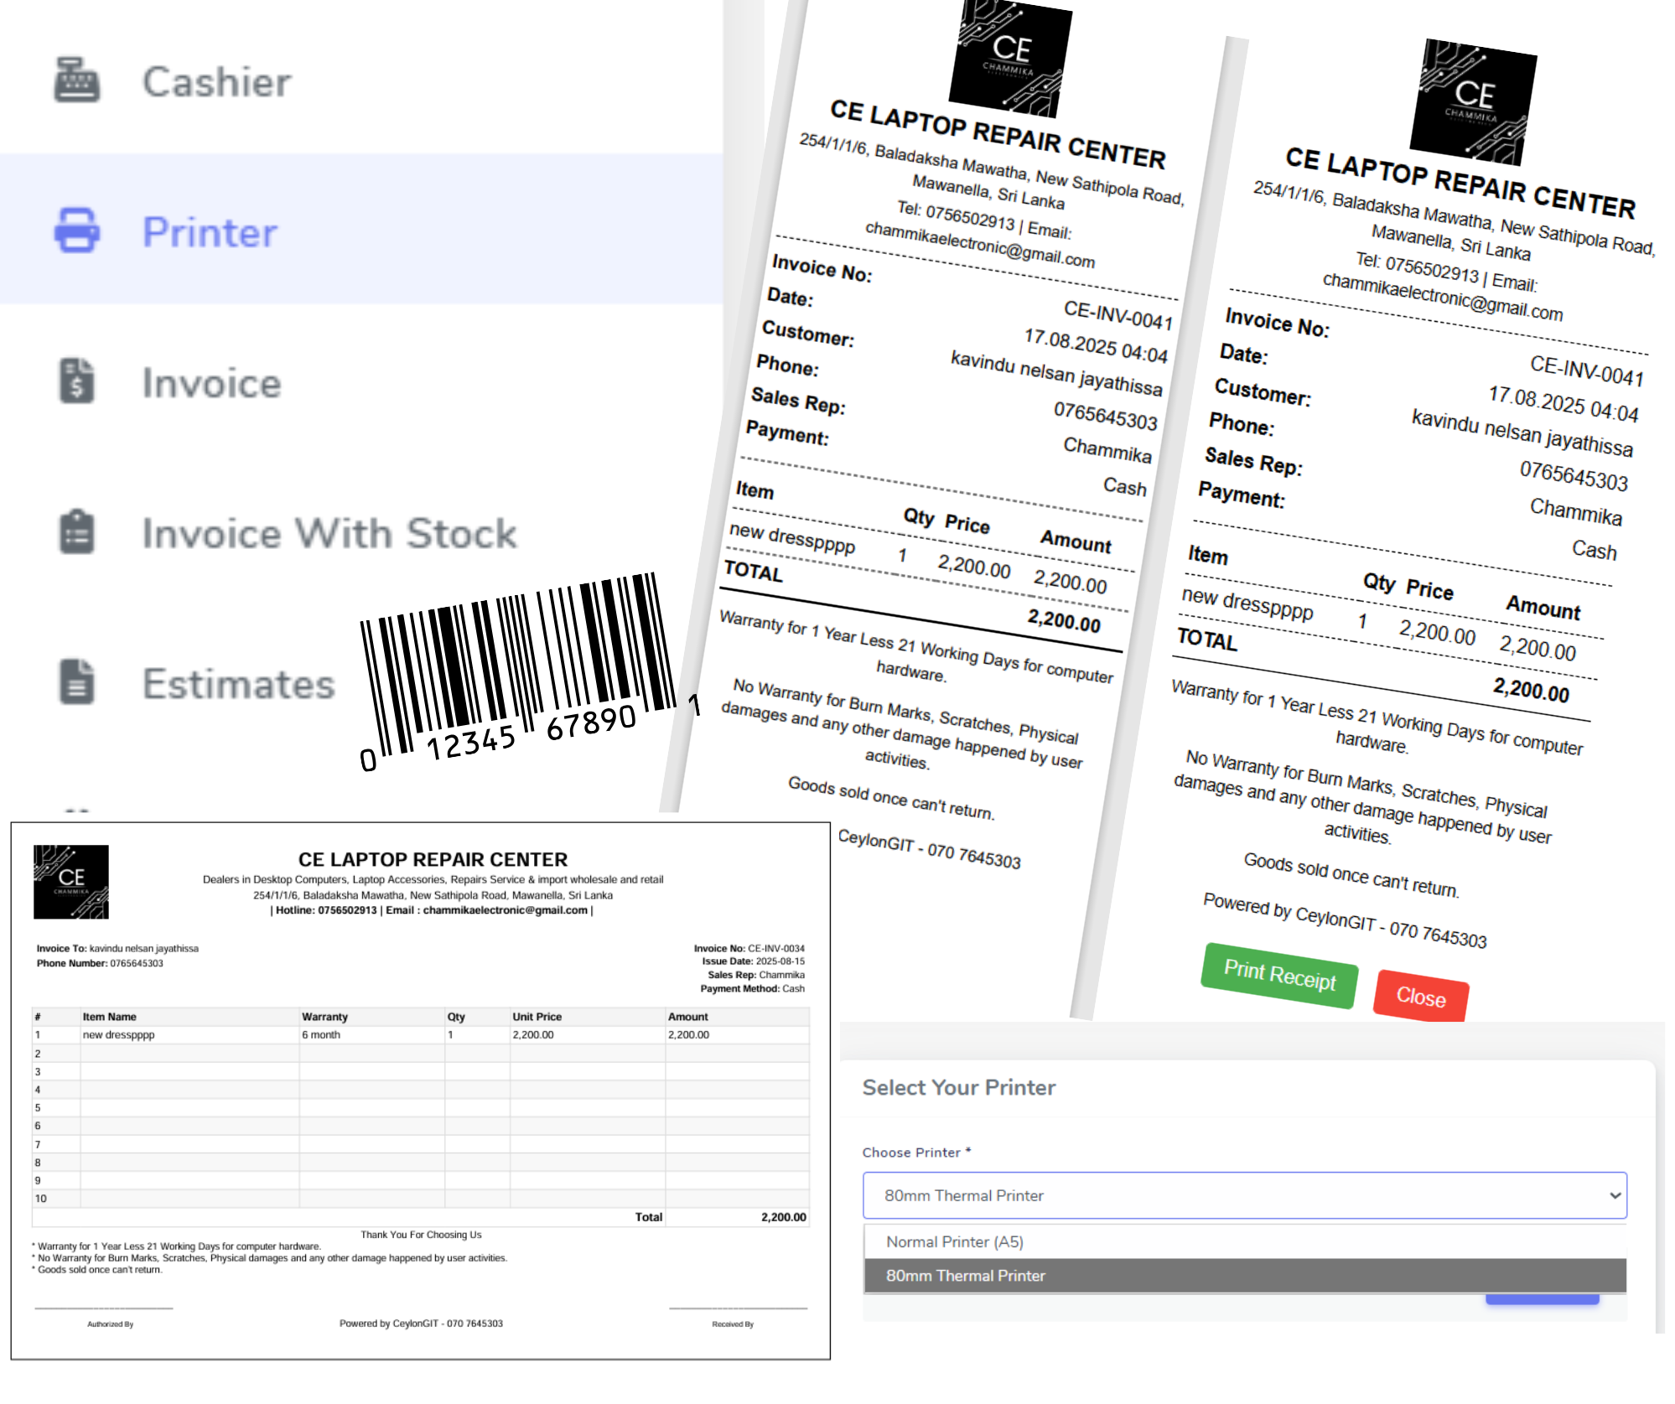Click the Estimates document icon
This screenshot has height=1404, width=1675.
(76, 683)
